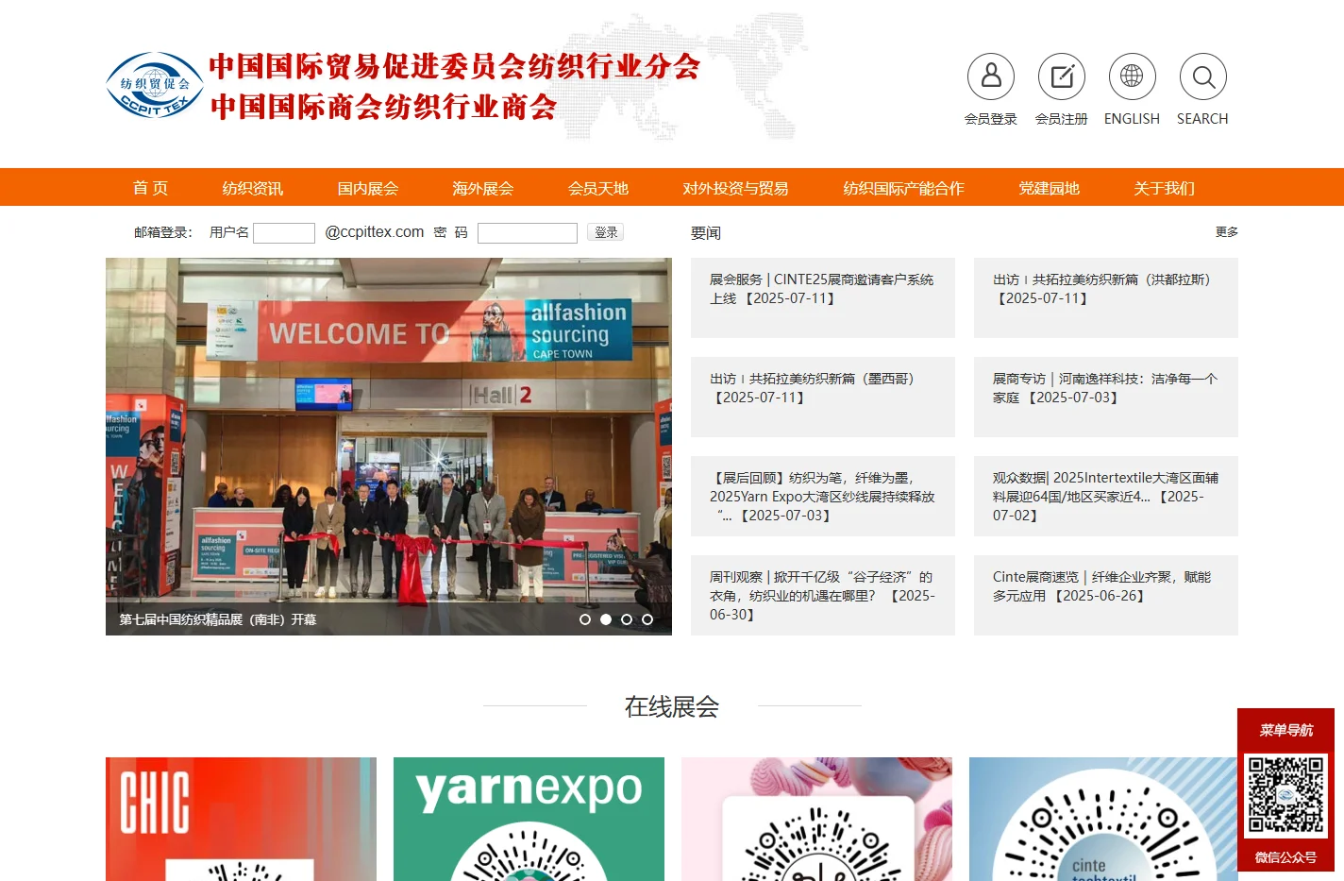Select the third carousel slide dot
1344x881 pixels.
(627, 619)
